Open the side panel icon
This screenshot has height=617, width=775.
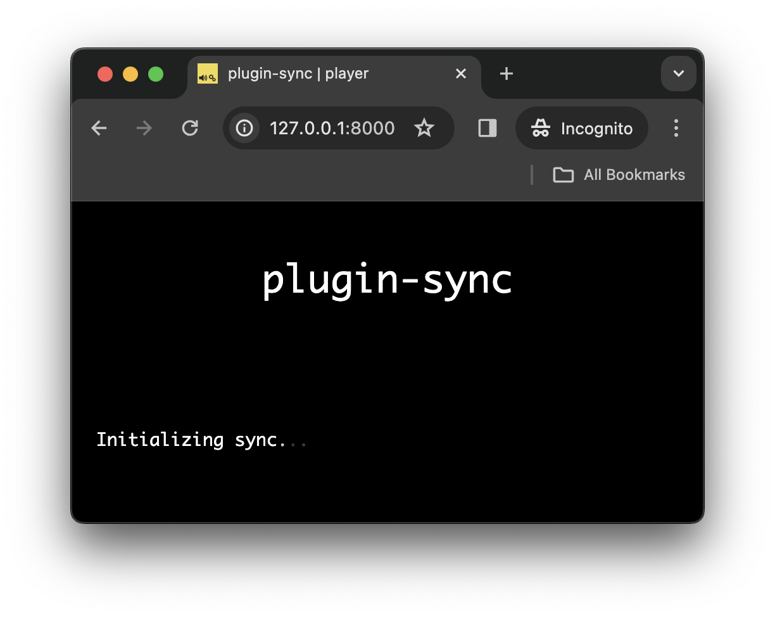coord(487,128)
